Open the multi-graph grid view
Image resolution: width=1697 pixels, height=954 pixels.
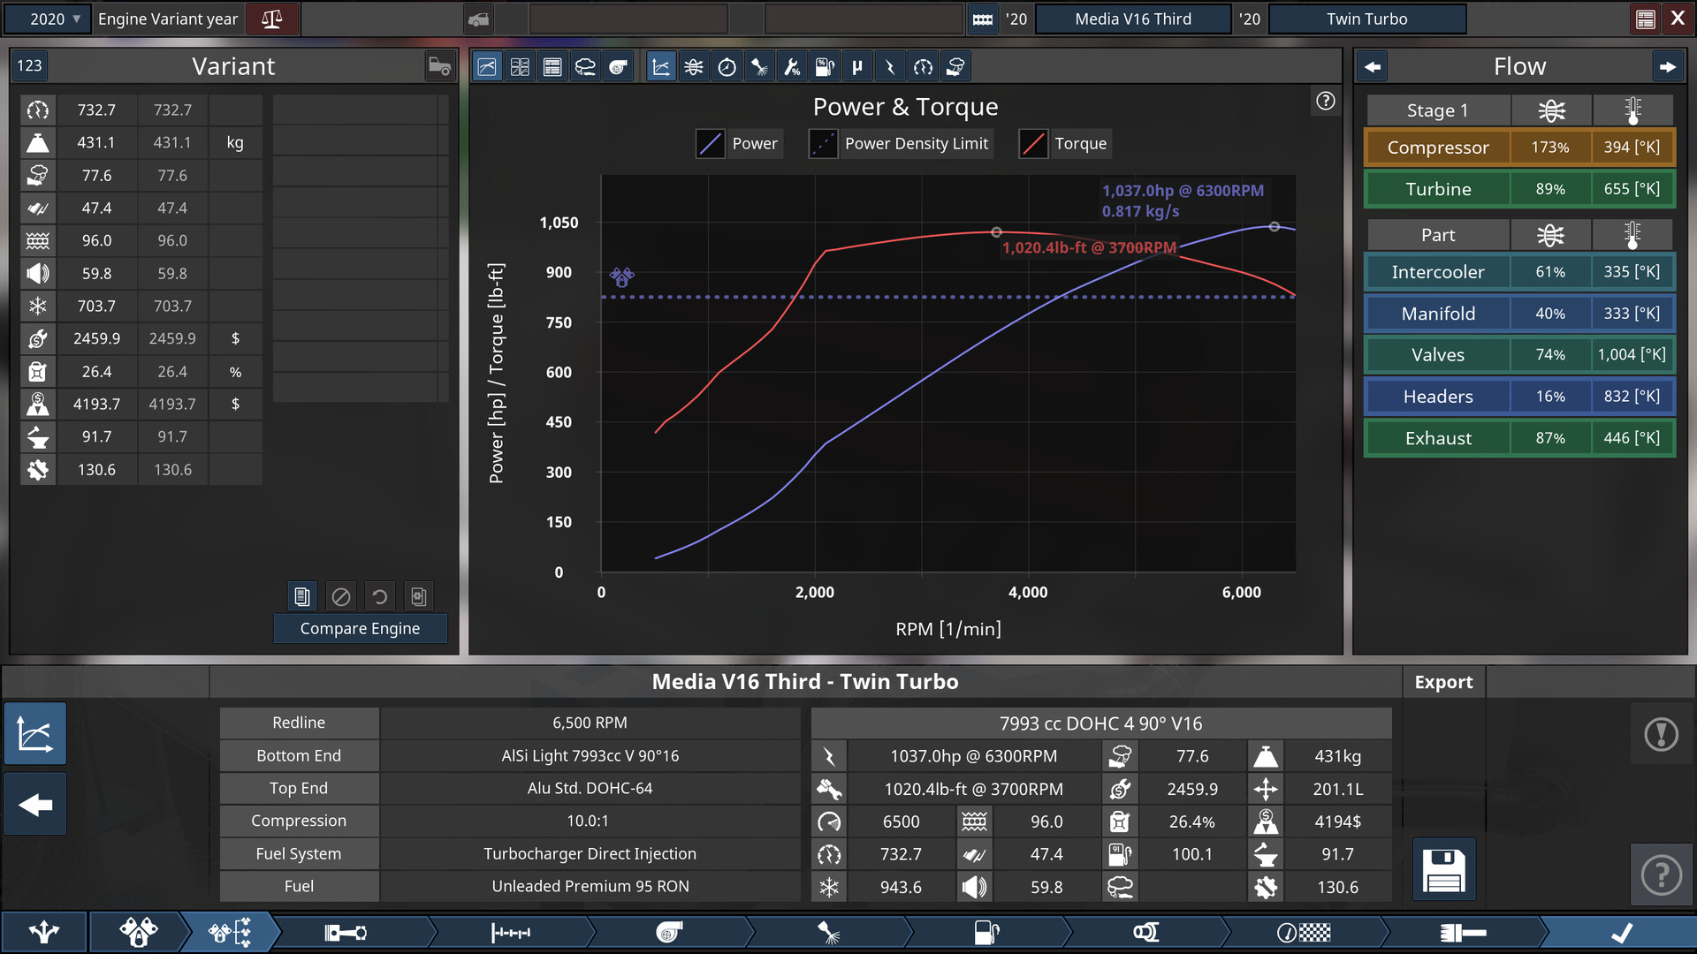[x=520, y=67]
